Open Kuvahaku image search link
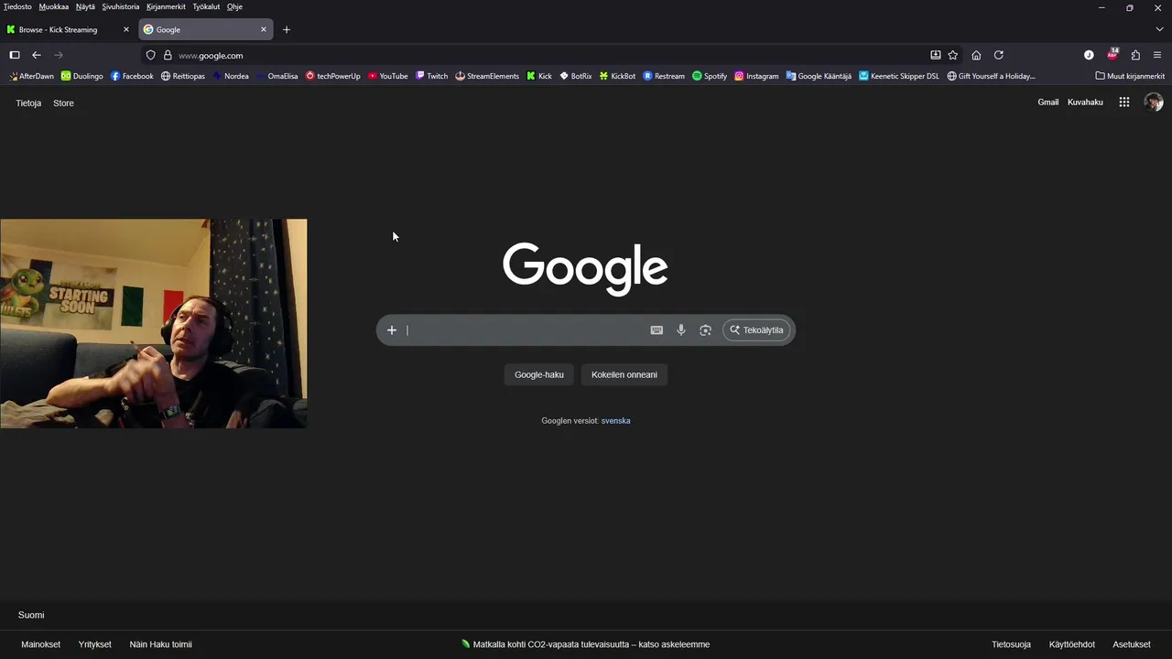1172x659 pixels. tap(1085, 102)
